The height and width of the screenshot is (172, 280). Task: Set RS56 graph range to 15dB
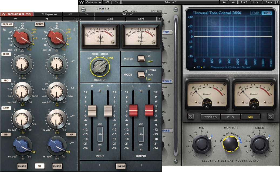click(255, 13)
